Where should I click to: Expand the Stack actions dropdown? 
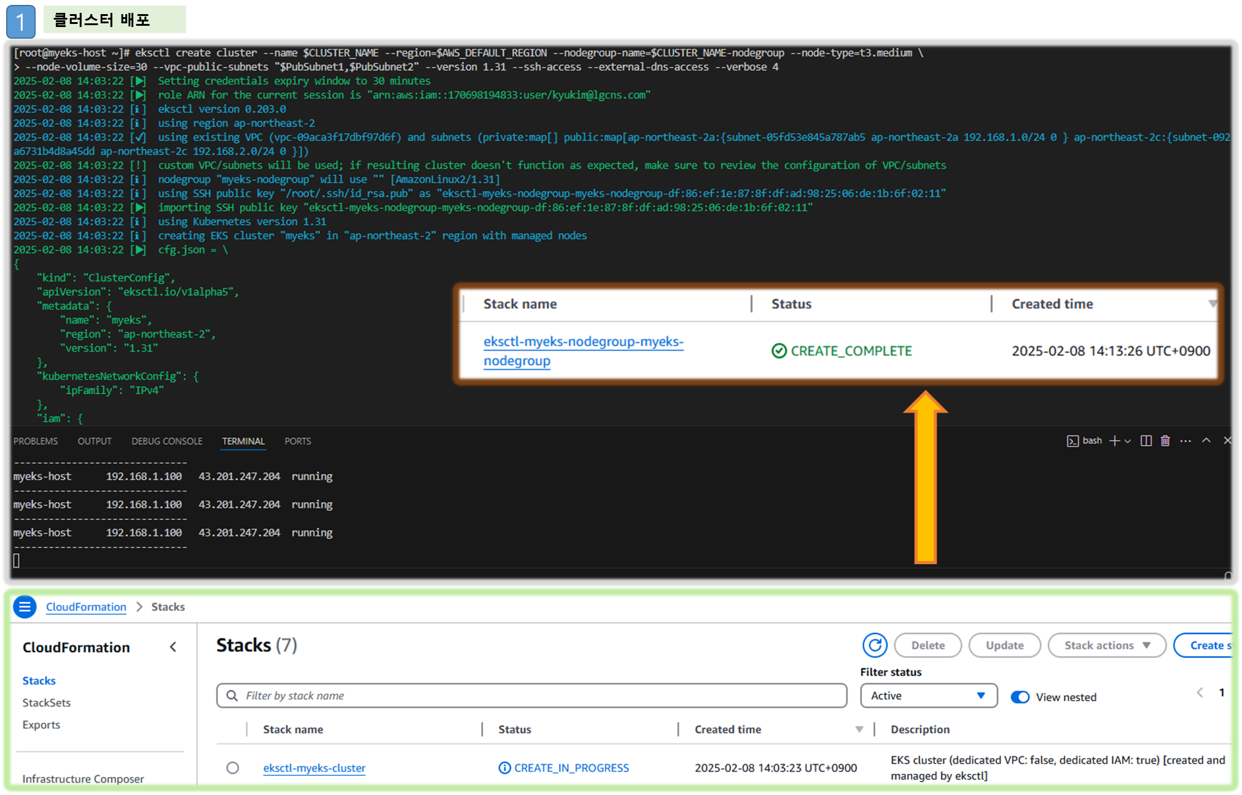(1106, 645)
